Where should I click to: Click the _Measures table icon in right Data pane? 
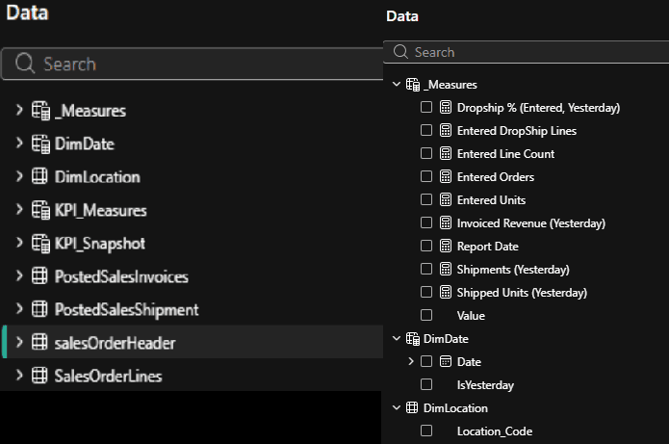[413, 85]
